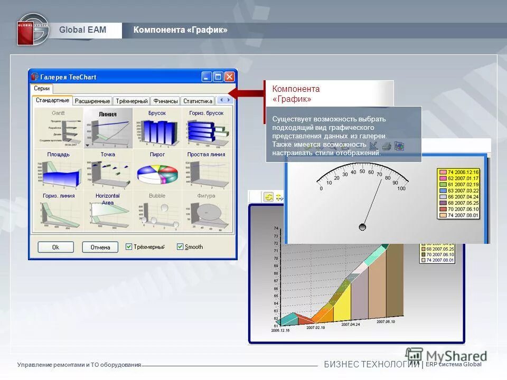
Task: Click the Ok button
Action: coord(55,247)
